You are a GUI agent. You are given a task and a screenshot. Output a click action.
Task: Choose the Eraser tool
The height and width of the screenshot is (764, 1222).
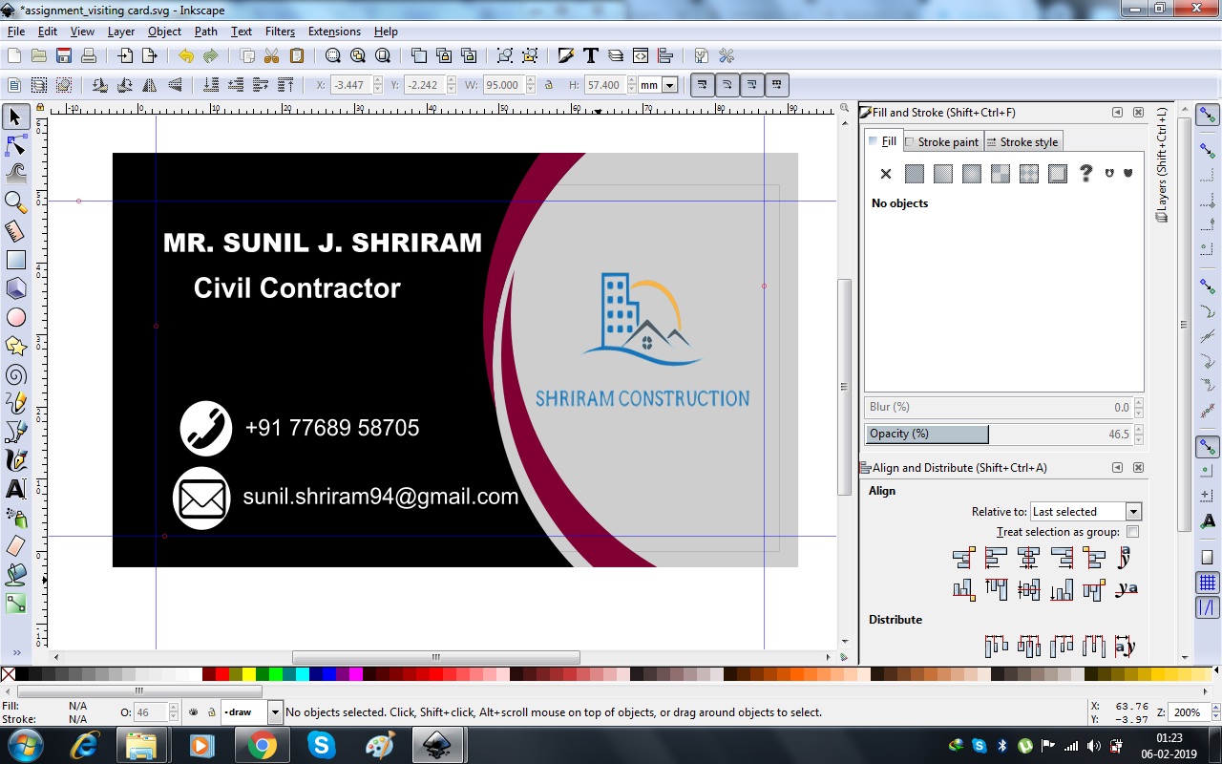(x=15, y=546)
